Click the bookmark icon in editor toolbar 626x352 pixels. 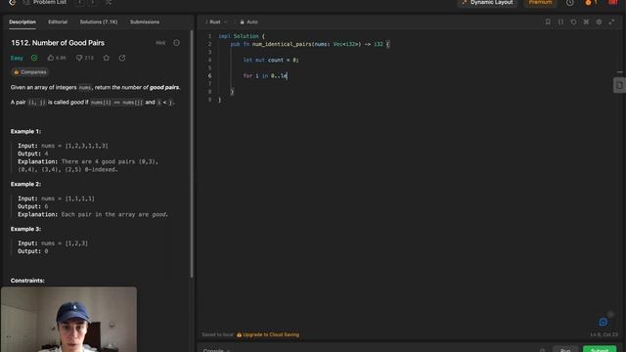pyautogui.click(x=548, y=22)
